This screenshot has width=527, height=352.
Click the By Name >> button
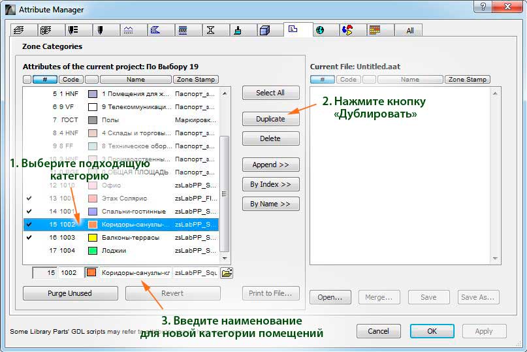point(270,204)
